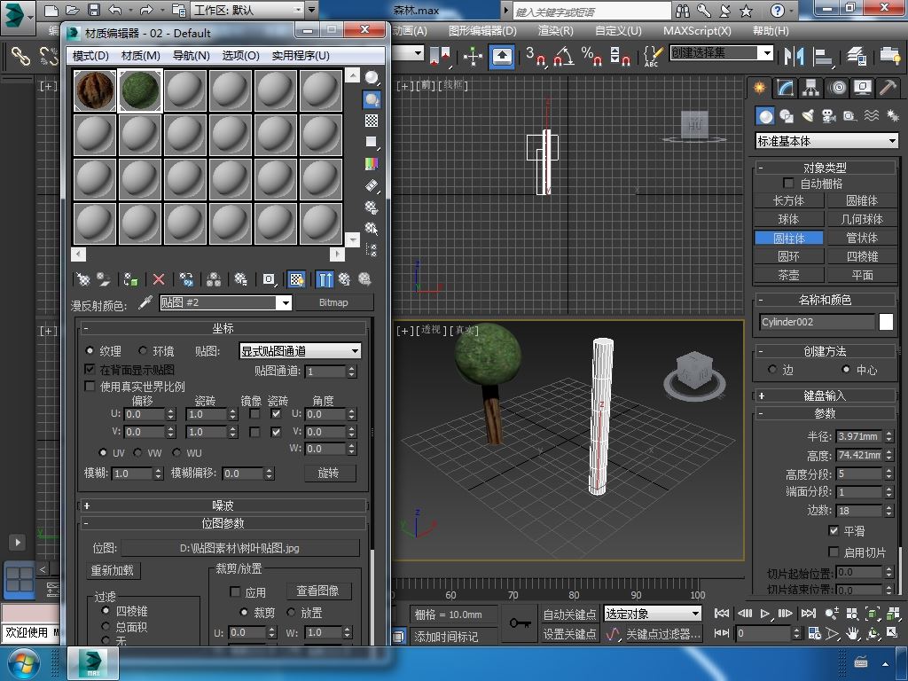
Task: Expand the 噪波 rollout
Action: point(223,505)
